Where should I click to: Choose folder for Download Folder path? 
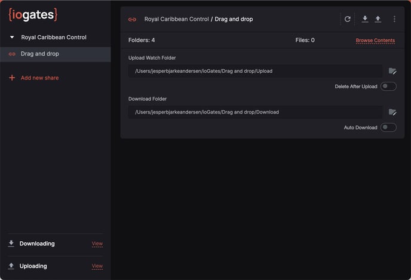pyautogui.click(x=392, y=112)
